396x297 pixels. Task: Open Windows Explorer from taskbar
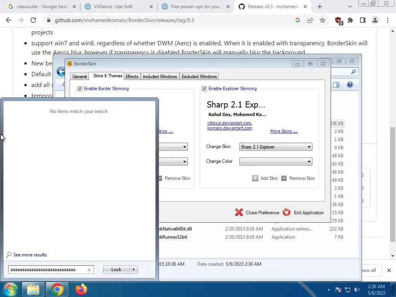click(33, 289)
